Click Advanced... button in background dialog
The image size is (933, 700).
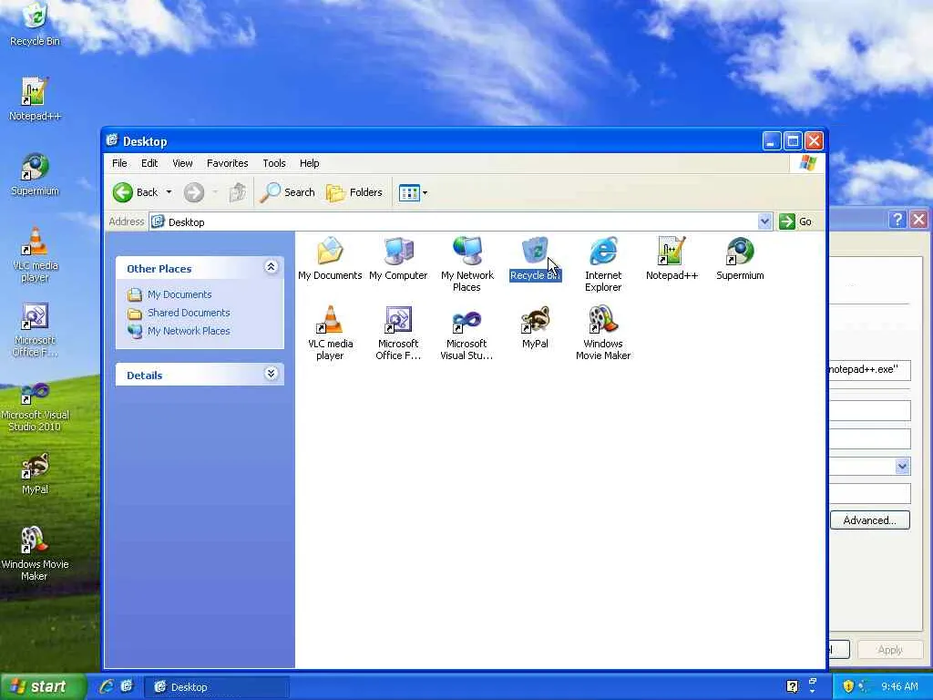click(x=870, y=520)
